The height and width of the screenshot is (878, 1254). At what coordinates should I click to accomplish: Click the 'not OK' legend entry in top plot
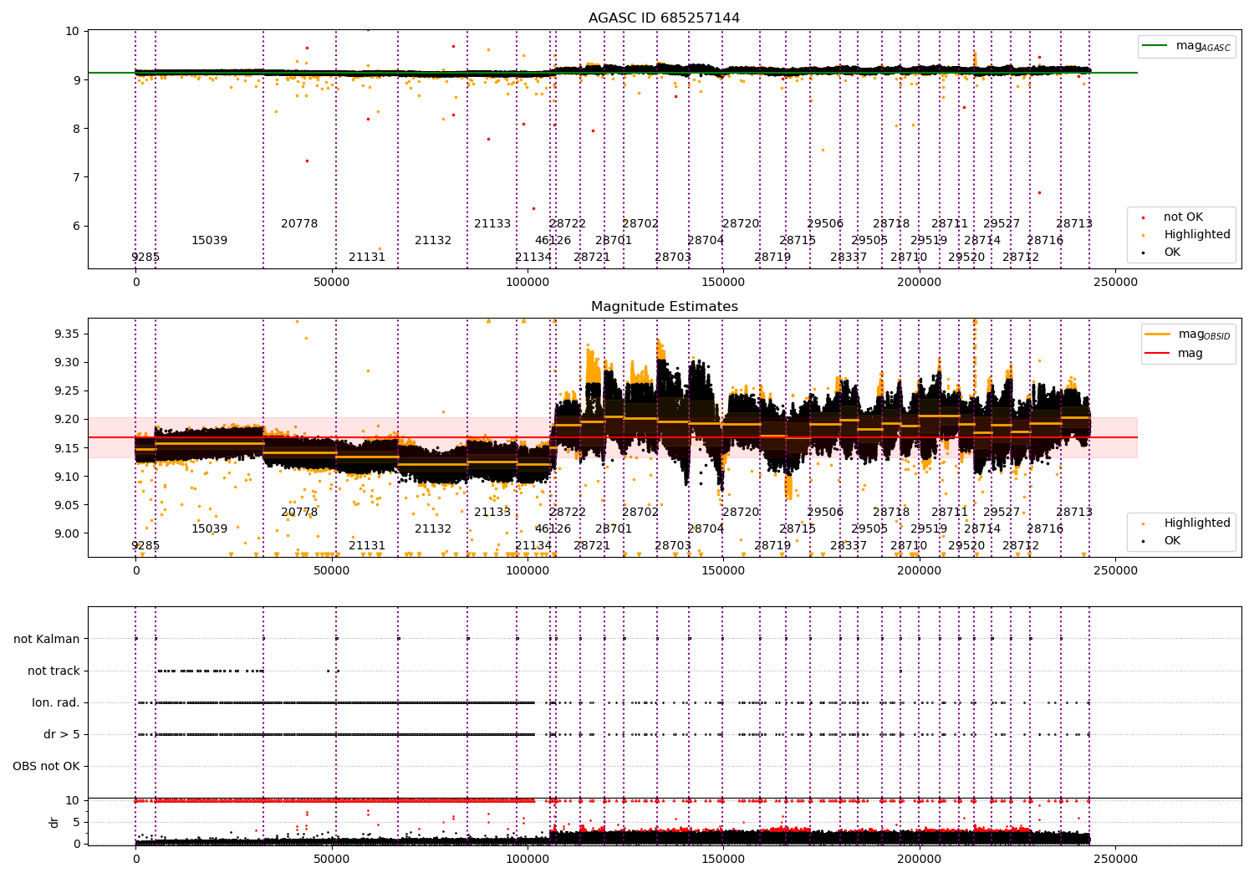pyautogui.click(x=1183, y=217)
